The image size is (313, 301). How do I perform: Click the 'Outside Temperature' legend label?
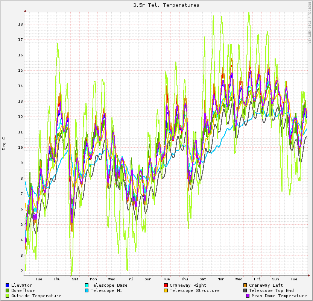click(x=36, y=296)
